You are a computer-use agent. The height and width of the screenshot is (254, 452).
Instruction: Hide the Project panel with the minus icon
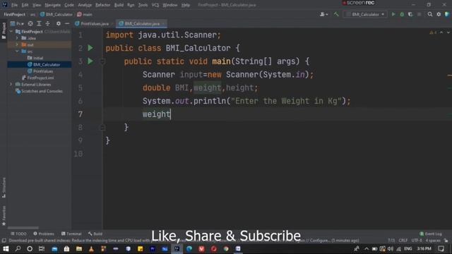click(67, 23)
